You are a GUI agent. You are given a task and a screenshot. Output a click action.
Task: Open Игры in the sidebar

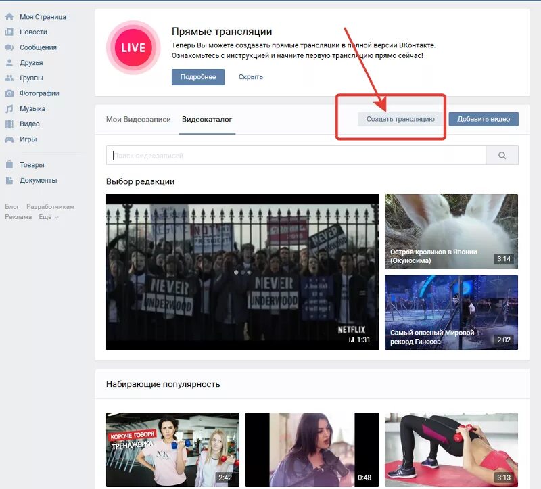point(28,139)
